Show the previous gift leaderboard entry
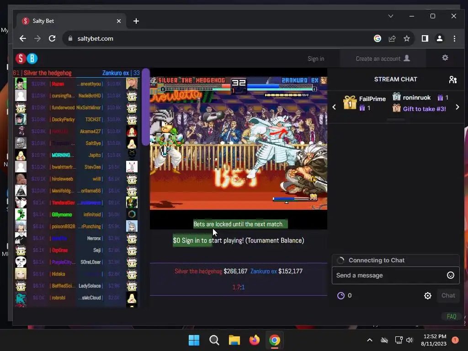The height and width of the screenshot is (351, 468). (334, 107)
